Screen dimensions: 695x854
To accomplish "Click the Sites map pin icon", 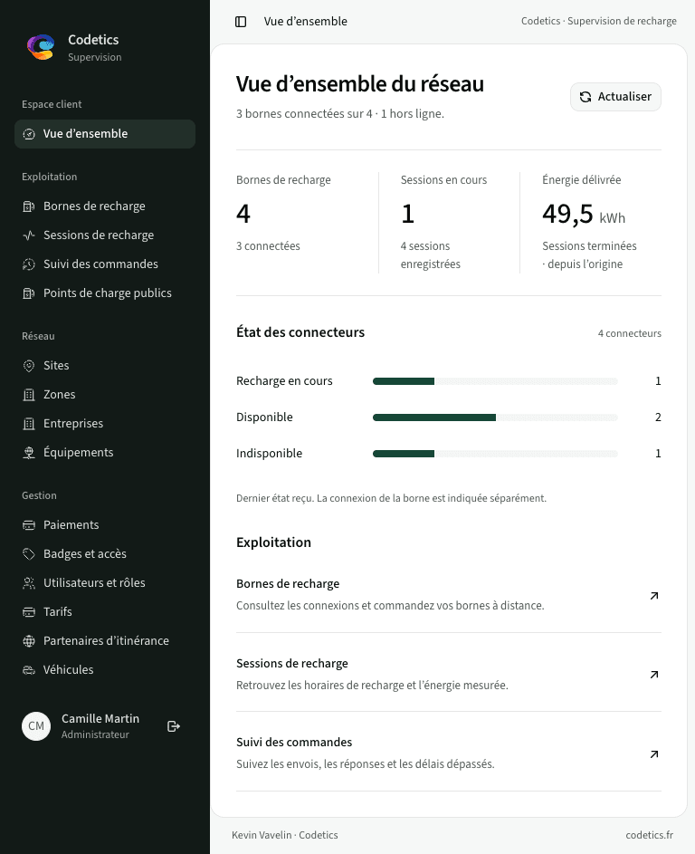I will tap(29, 366).
